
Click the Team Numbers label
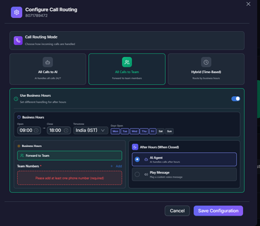pyautogui.click(x=28, y=166)
